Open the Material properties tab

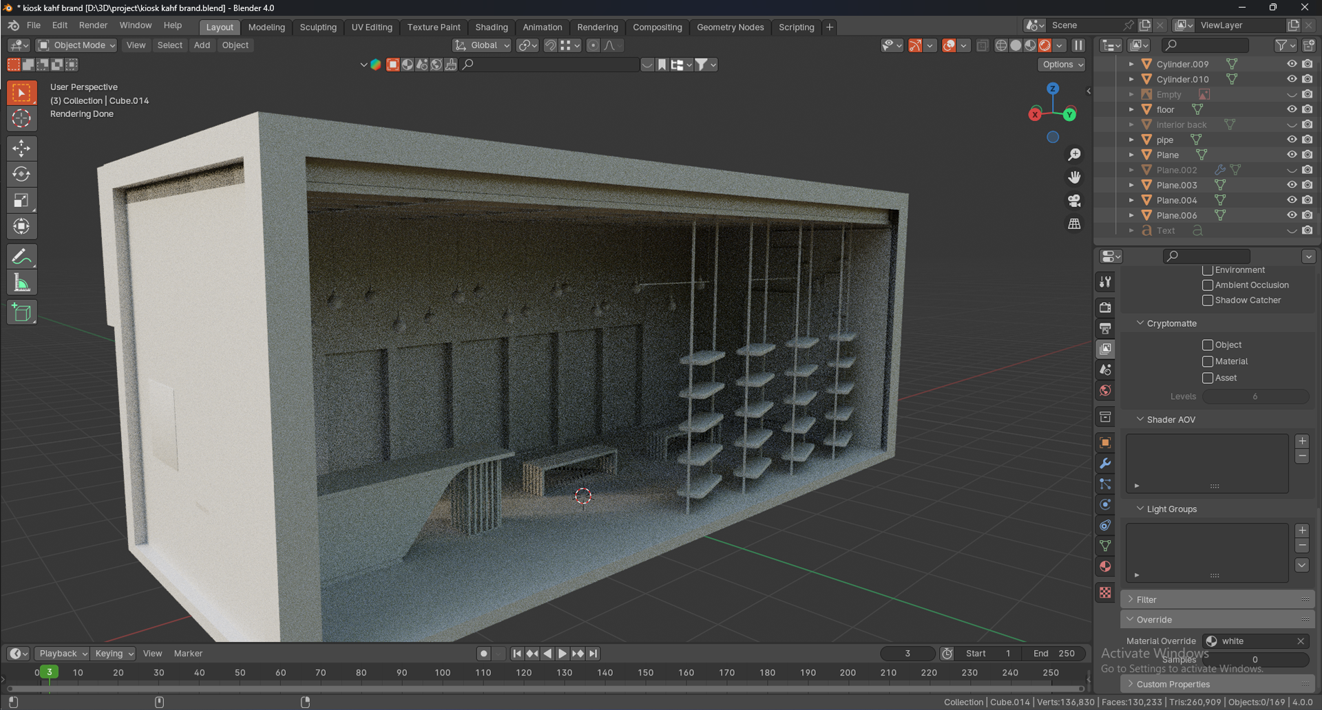(1105, 567)
